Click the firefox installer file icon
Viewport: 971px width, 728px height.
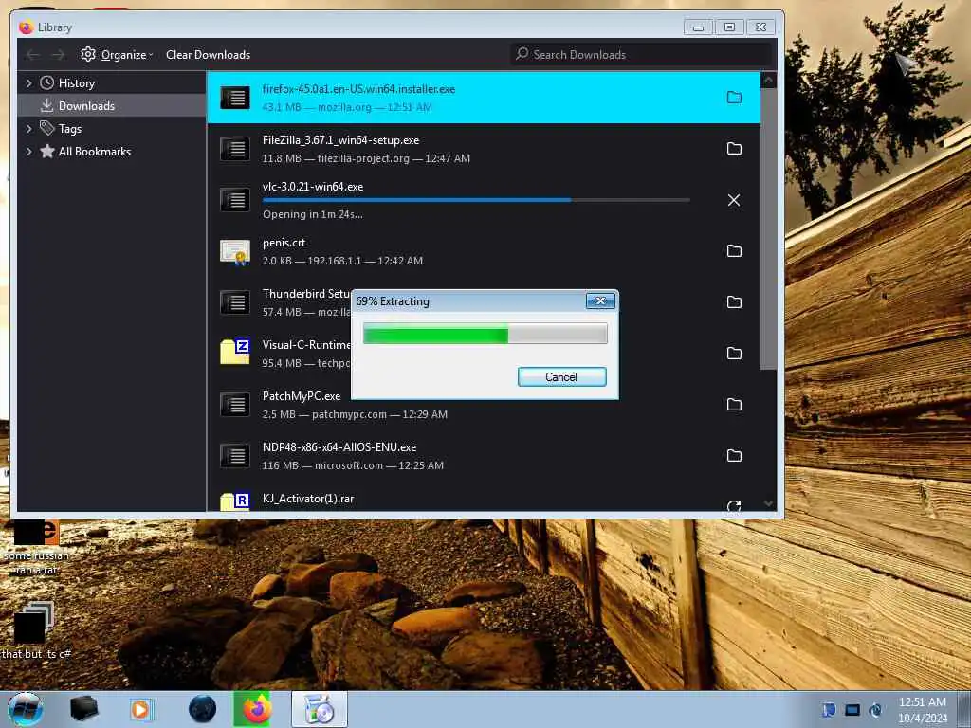point(235,98)
